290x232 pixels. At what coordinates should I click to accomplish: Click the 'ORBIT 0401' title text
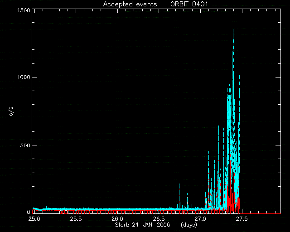[189, 4]
